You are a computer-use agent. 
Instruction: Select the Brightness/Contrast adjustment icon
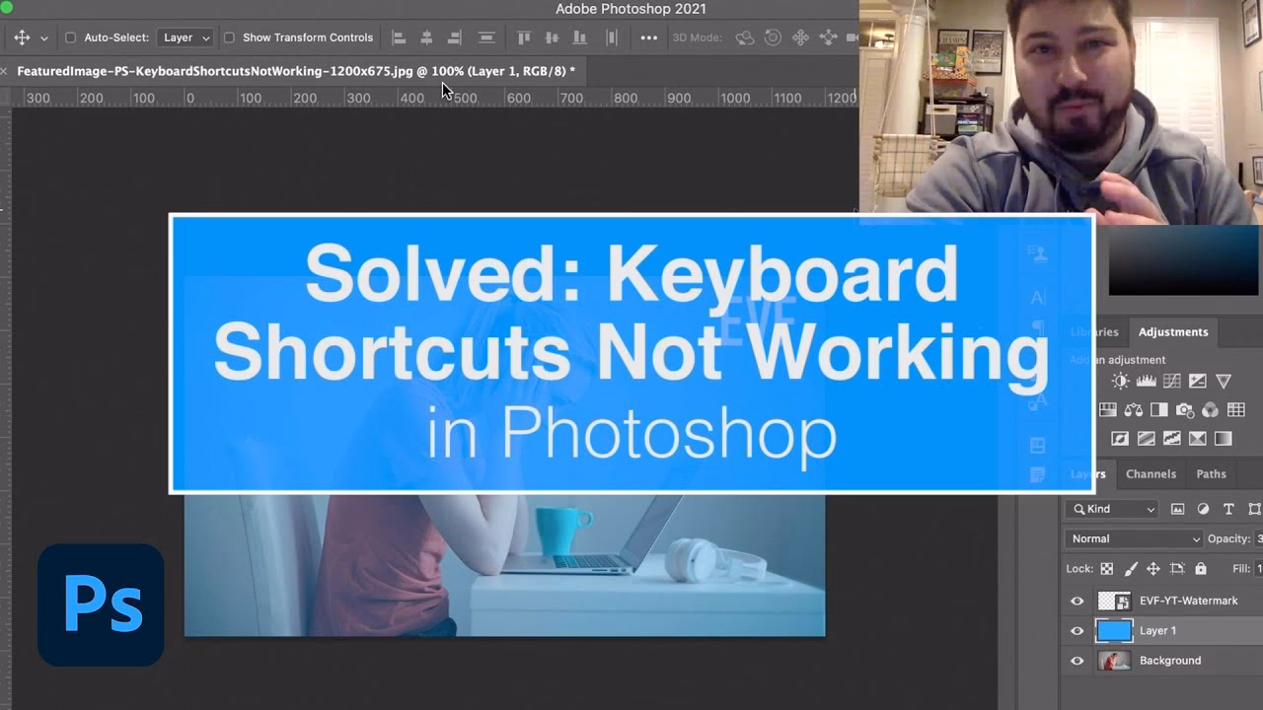click(x=1120, y=381)
